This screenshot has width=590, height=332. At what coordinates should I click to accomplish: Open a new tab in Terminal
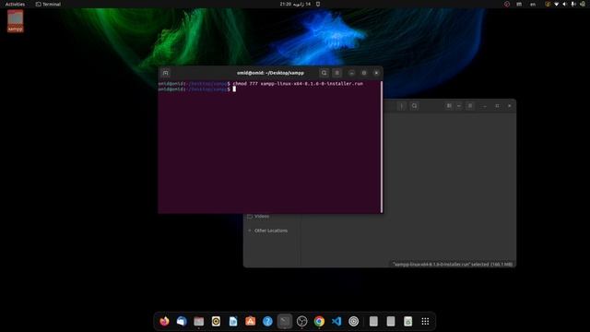click(166, 73)
